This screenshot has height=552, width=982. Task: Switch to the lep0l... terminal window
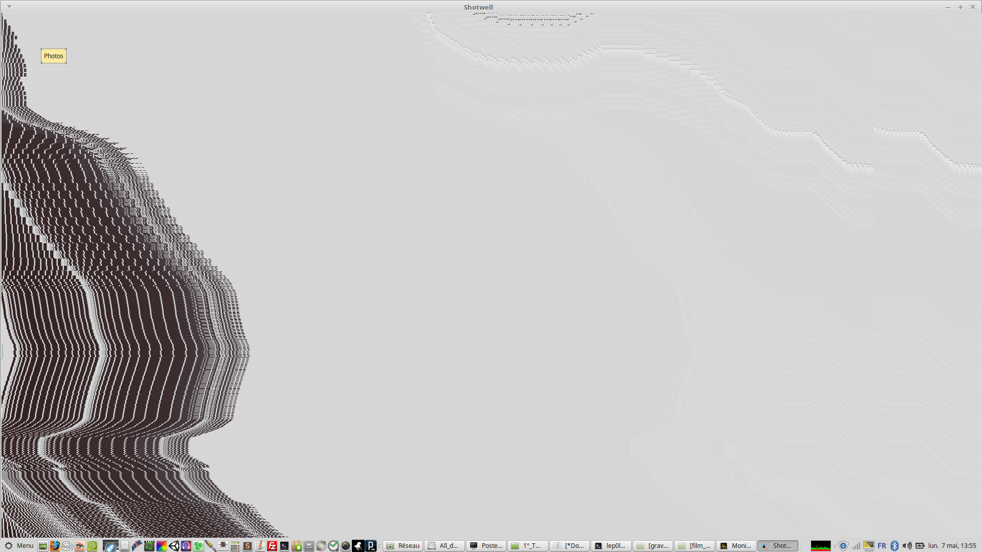[611, 546]
